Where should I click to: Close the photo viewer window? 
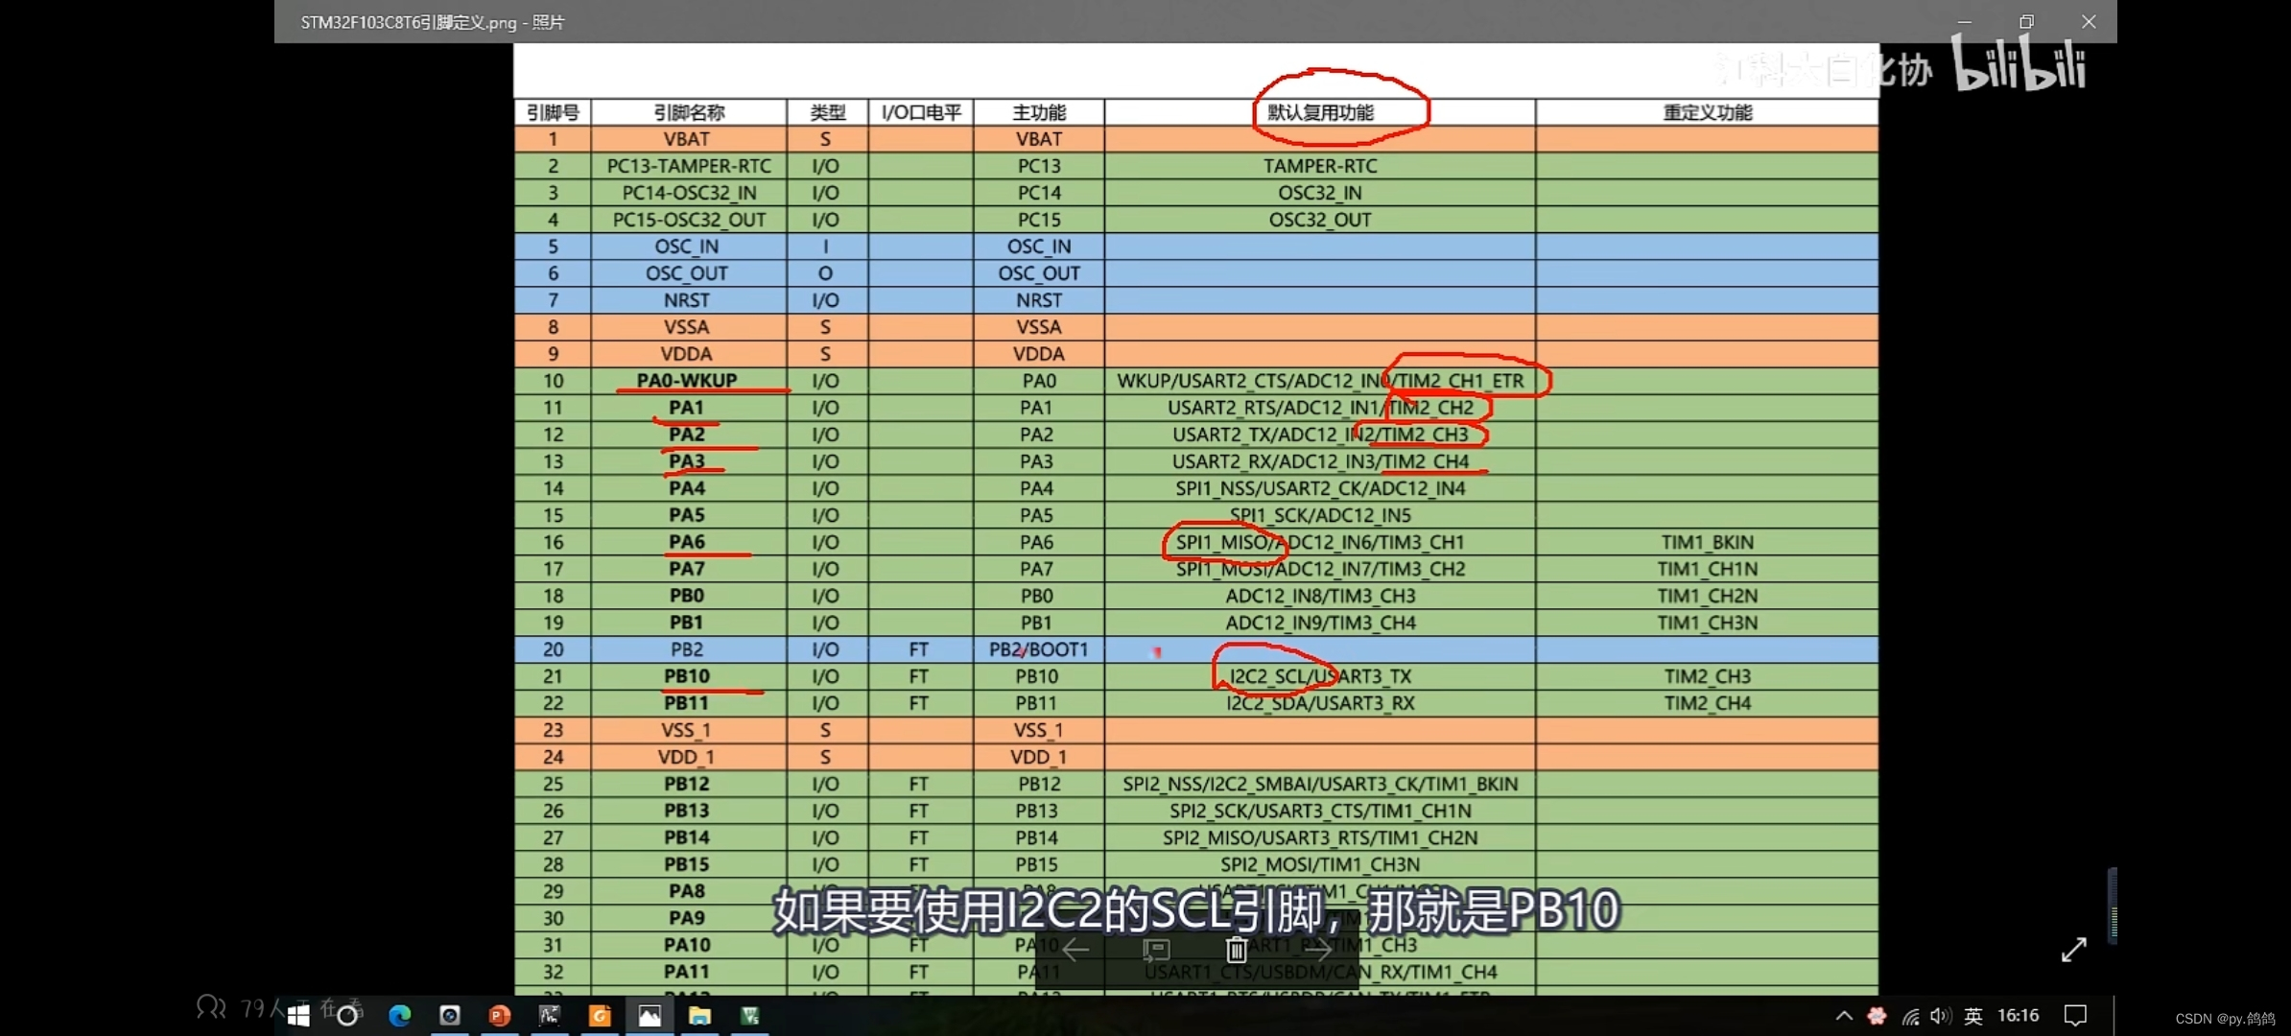point(2089,21)
